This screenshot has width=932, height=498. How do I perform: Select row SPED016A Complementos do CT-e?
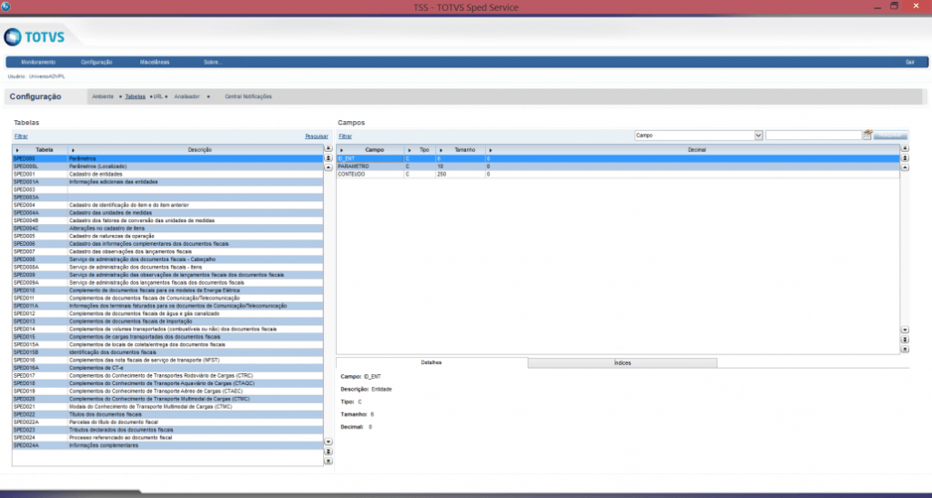click(167, 368)
